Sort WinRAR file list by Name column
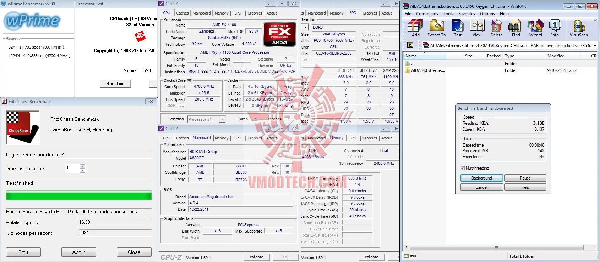This screenshot has height=262, width=600. [x=424, y=56]
